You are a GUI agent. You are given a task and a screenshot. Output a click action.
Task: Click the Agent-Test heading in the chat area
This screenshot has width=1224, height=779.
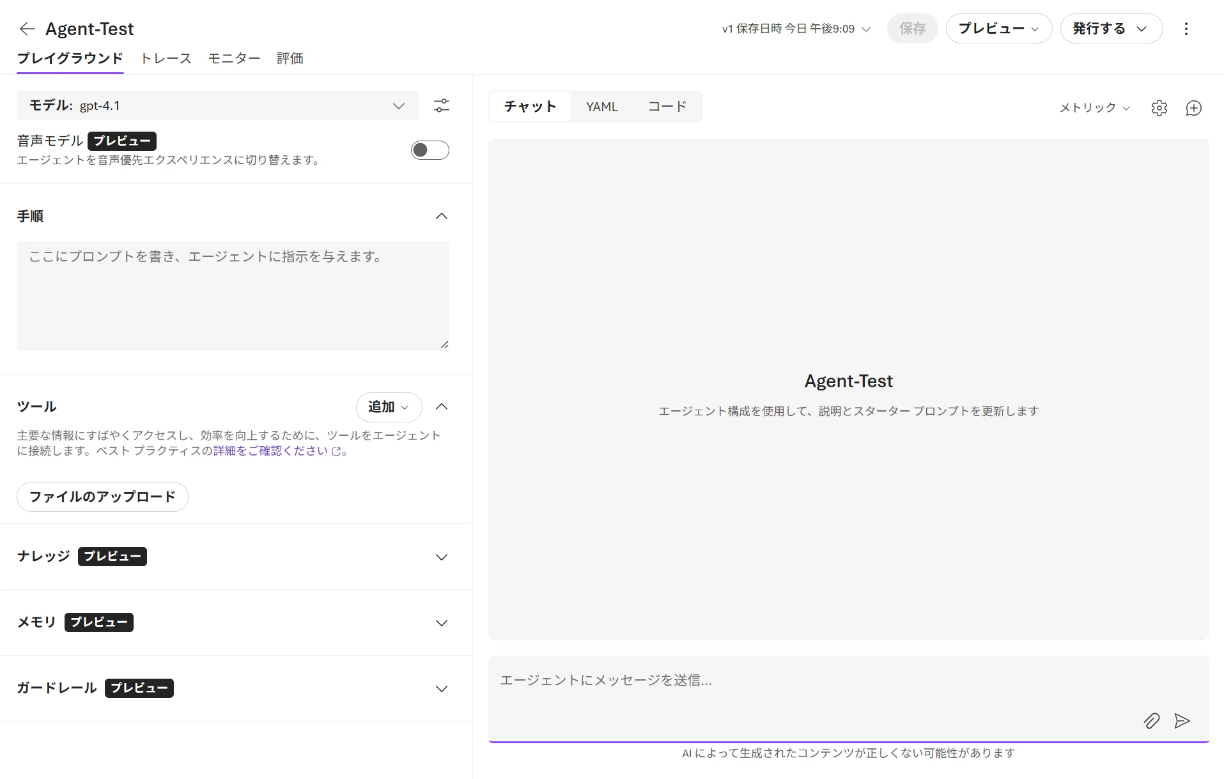[x=849, y=382]
